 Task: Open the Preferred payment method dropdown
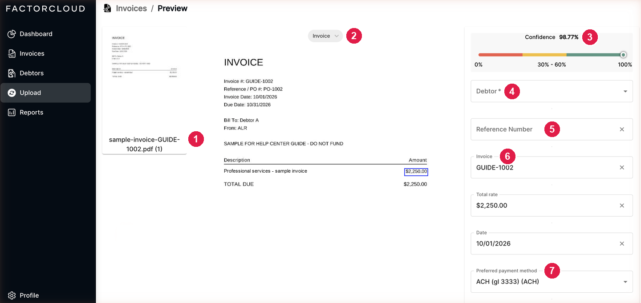(552, 282)
